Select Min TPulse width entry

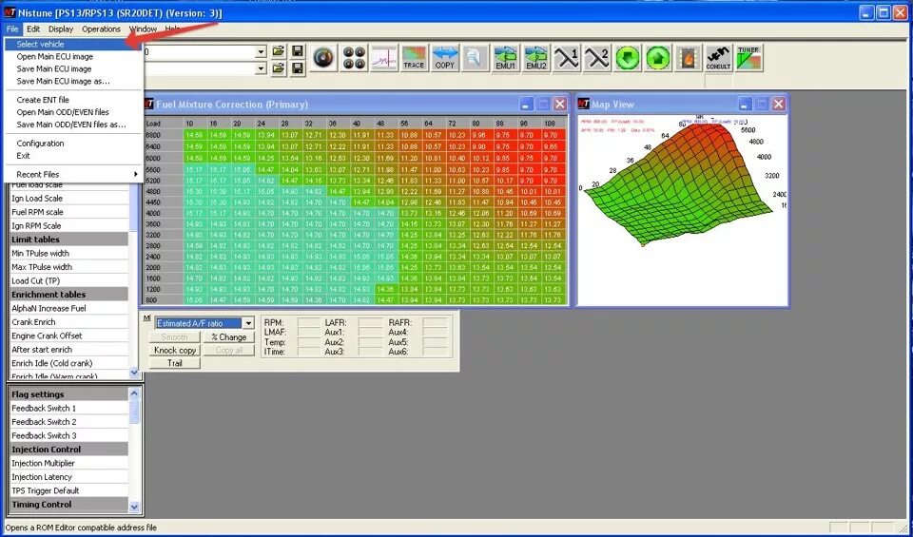tap(68, 253)
